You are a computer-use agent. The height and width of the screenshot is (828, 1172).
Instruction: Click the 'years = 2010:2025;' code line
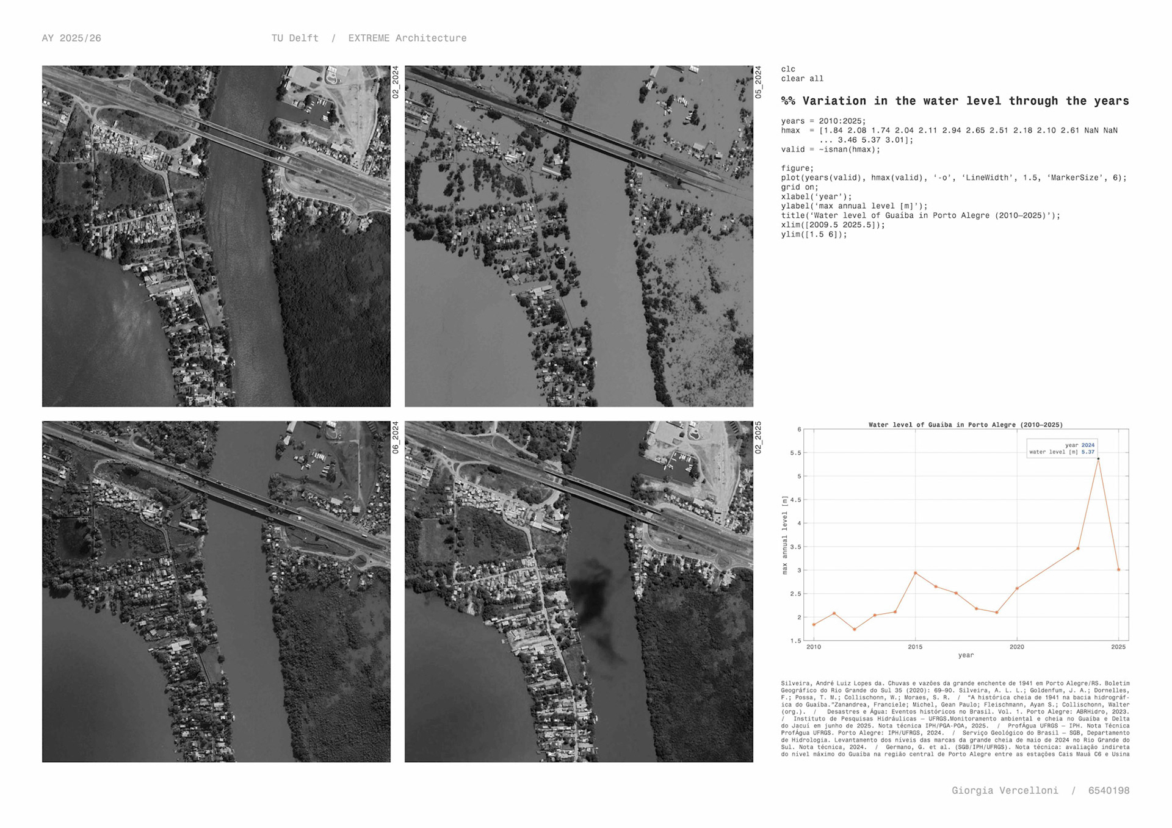pyautogui.click(x=823, y=121)
